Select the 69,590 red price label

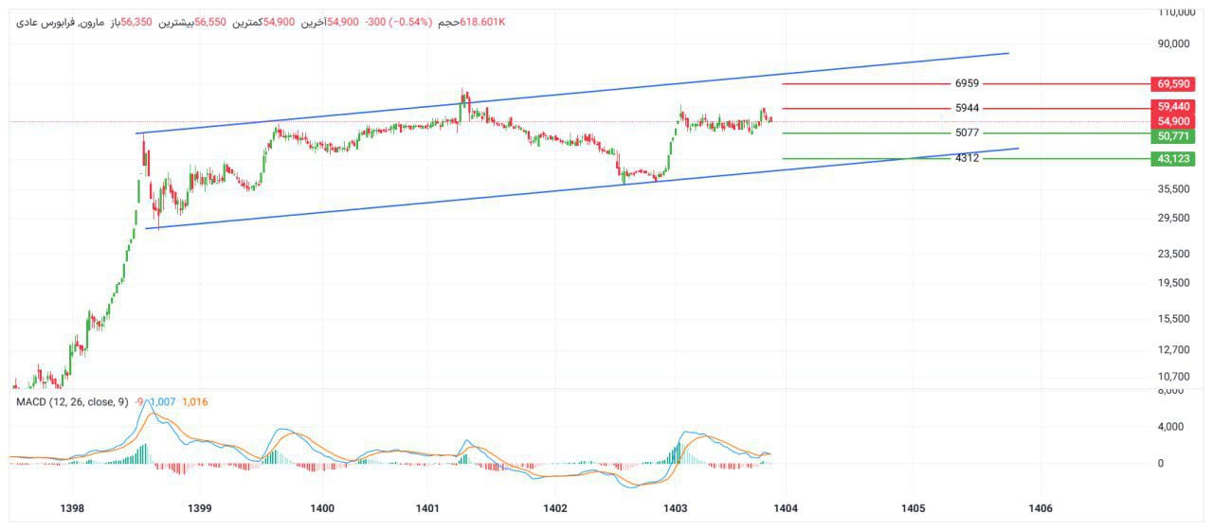click(x=1172, y=84)
